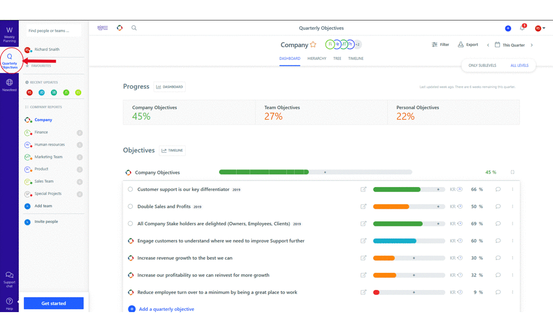Expand KR of Customer support objective
Viewport: 553px width, 332px height.
456,189
